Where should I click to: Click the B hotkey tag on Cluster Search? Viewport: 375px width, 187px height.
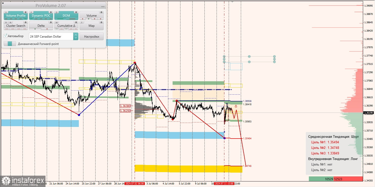click(x=6, y=22)
